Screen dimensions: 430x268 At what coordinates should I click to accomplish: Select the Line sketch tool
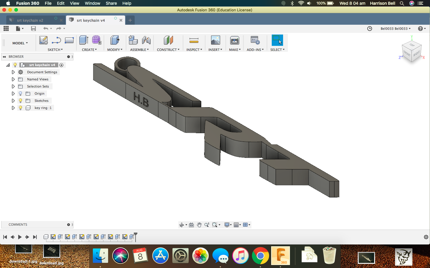(x=56, y=40)
